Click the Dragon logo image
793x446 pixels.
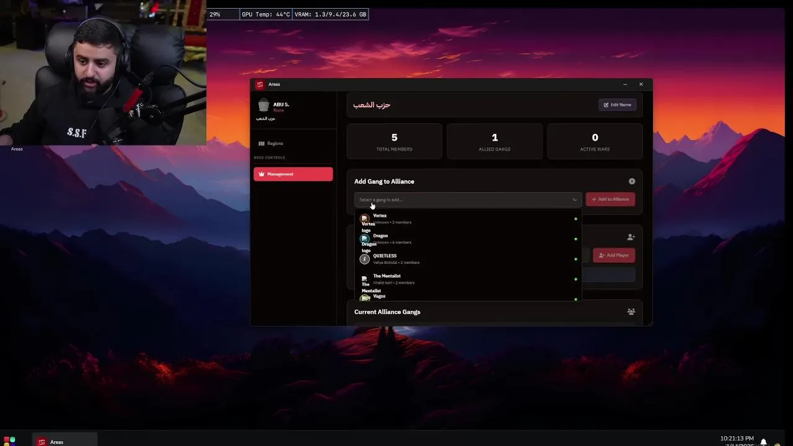pos(364,238)
